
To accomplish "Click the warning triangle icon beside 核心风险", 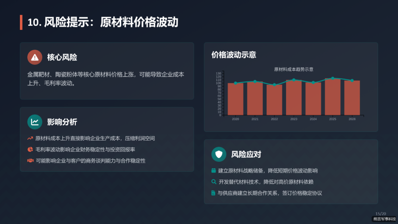I will pos(35,57).
